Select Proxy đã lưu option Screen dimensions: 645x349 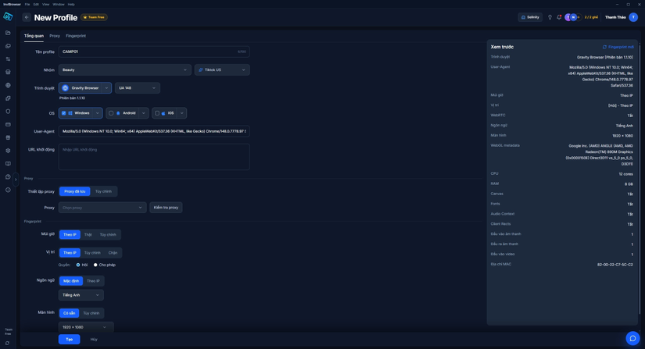(x=75, y=191)
